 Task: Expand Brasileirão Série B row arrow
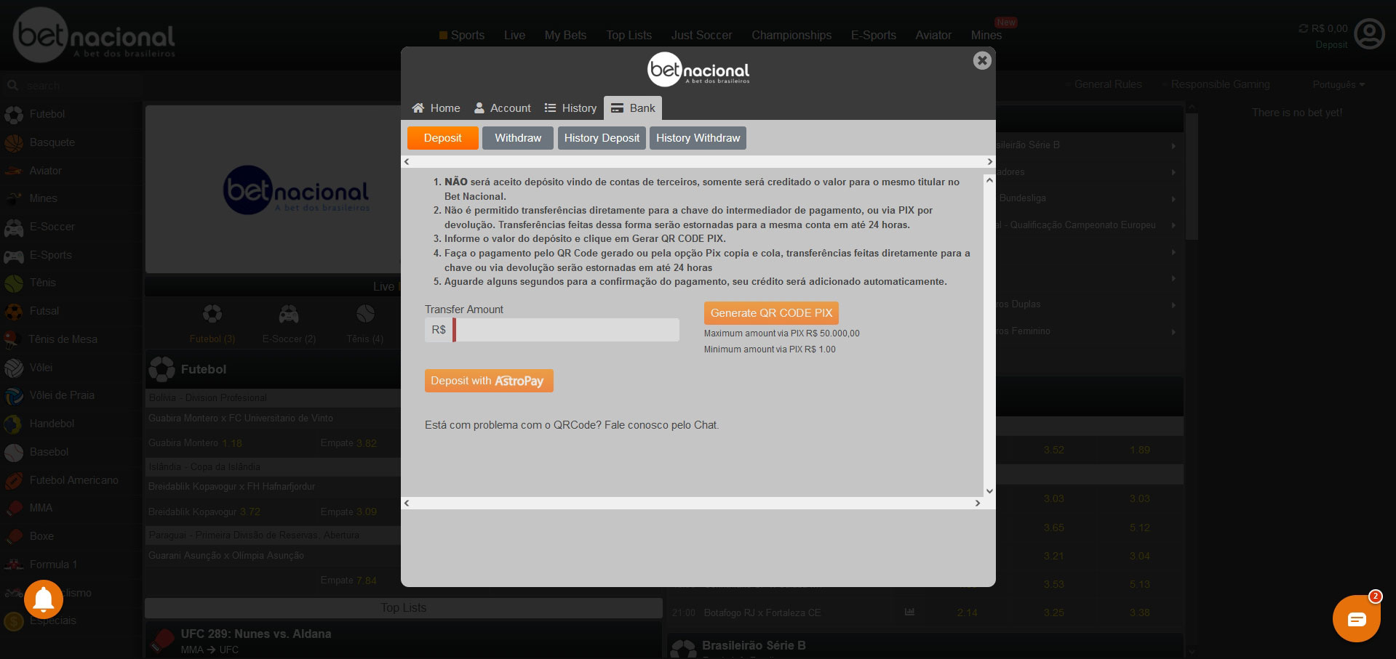(1173, 145)
